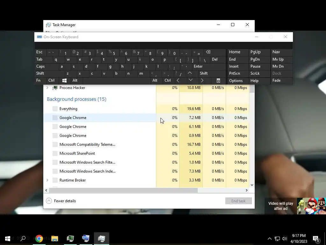Toggle the right Ctrl key
The image size is (326, 245).
pyautogui.click(x=167, y=80)
